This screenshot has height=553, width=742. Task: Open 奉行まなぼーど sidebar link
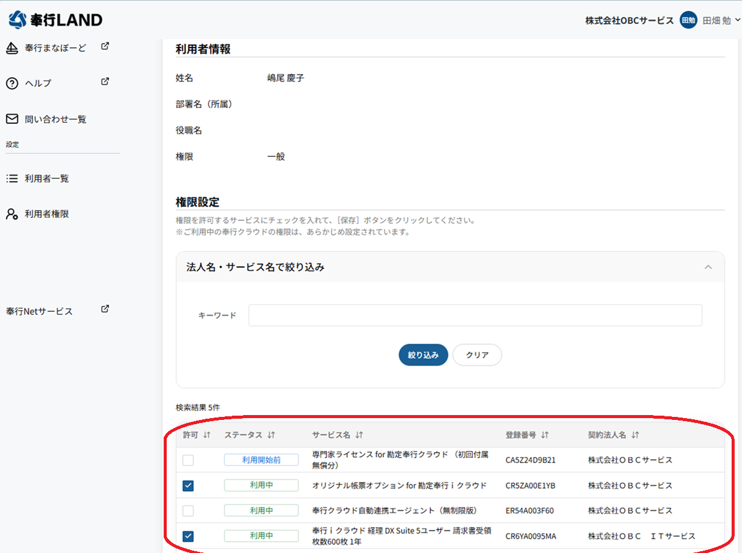pyautogui.click(x=56, y=48)
